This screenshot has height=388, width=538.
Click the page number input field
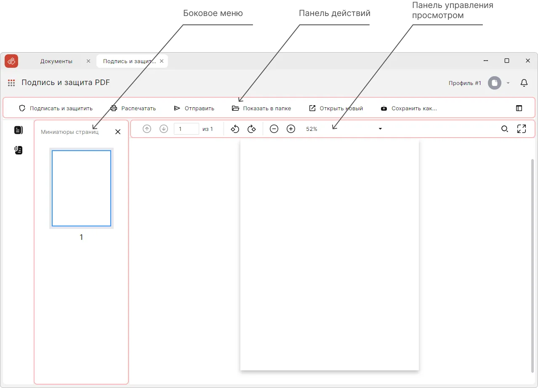186,129
